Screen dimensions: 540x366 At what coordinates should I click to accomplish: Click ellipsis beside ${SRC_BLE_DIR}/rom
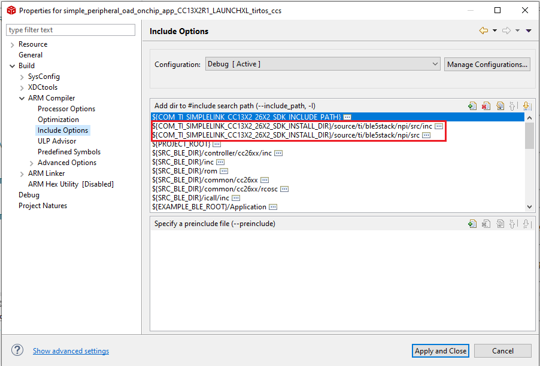pos(224,171)
